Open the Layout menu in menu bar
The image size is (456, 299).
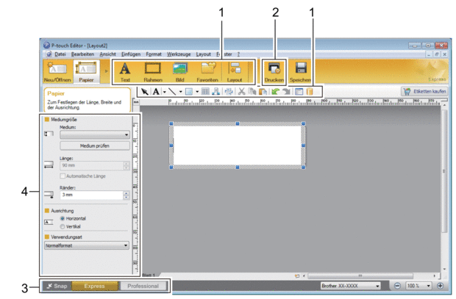pyautogui.click(x=203, y=54)
